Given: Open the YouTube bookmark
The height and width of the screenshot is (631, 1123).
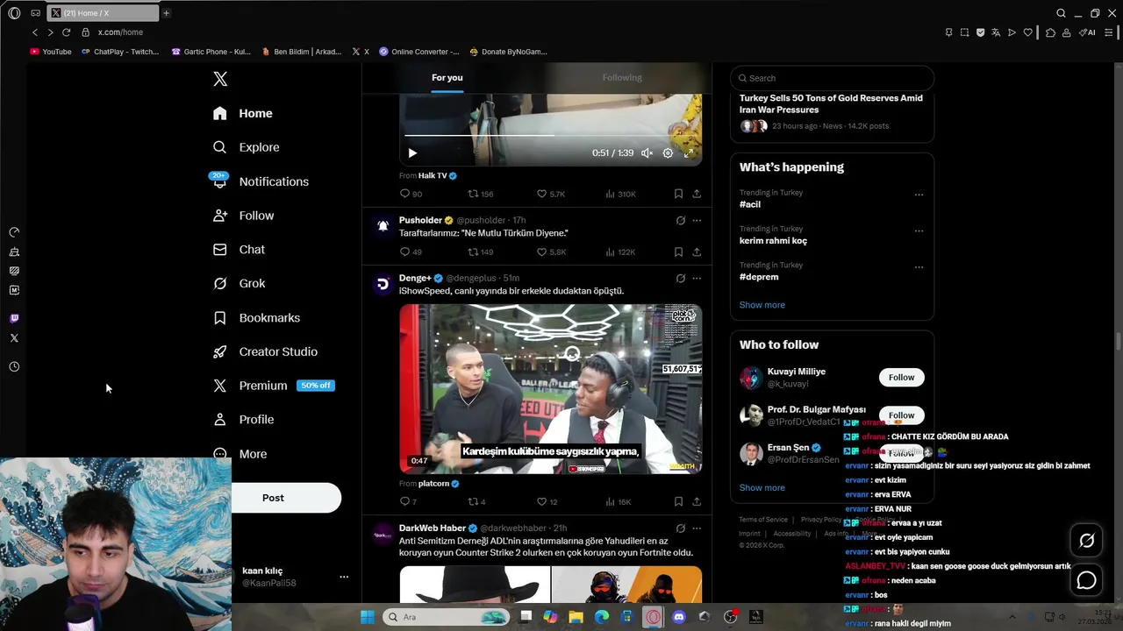Looking at the screenshot, I should 51,52.
